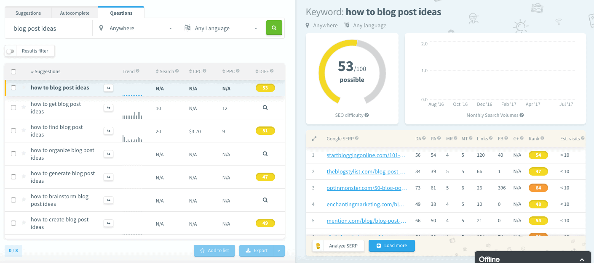Click the arrow icon beside 'how to find blog post ideas'
Screen dimensions: 594x263
(x=108, y=131)
